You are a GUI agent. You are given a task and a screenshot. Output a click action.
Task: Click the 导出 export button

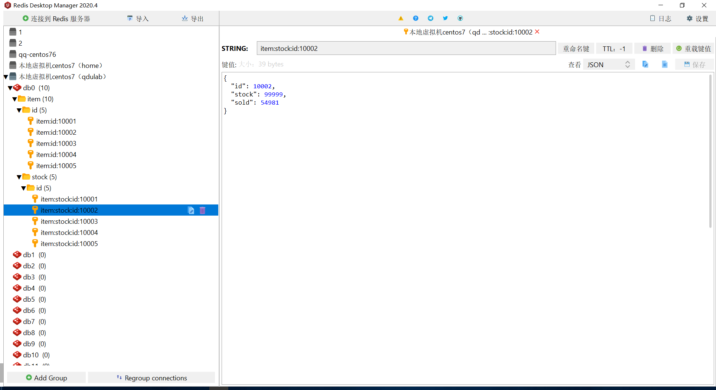pos(193,19)
